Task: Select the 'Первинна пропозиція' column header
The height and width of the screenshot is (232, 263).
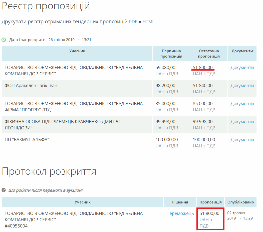Action: tap(171, 54)
